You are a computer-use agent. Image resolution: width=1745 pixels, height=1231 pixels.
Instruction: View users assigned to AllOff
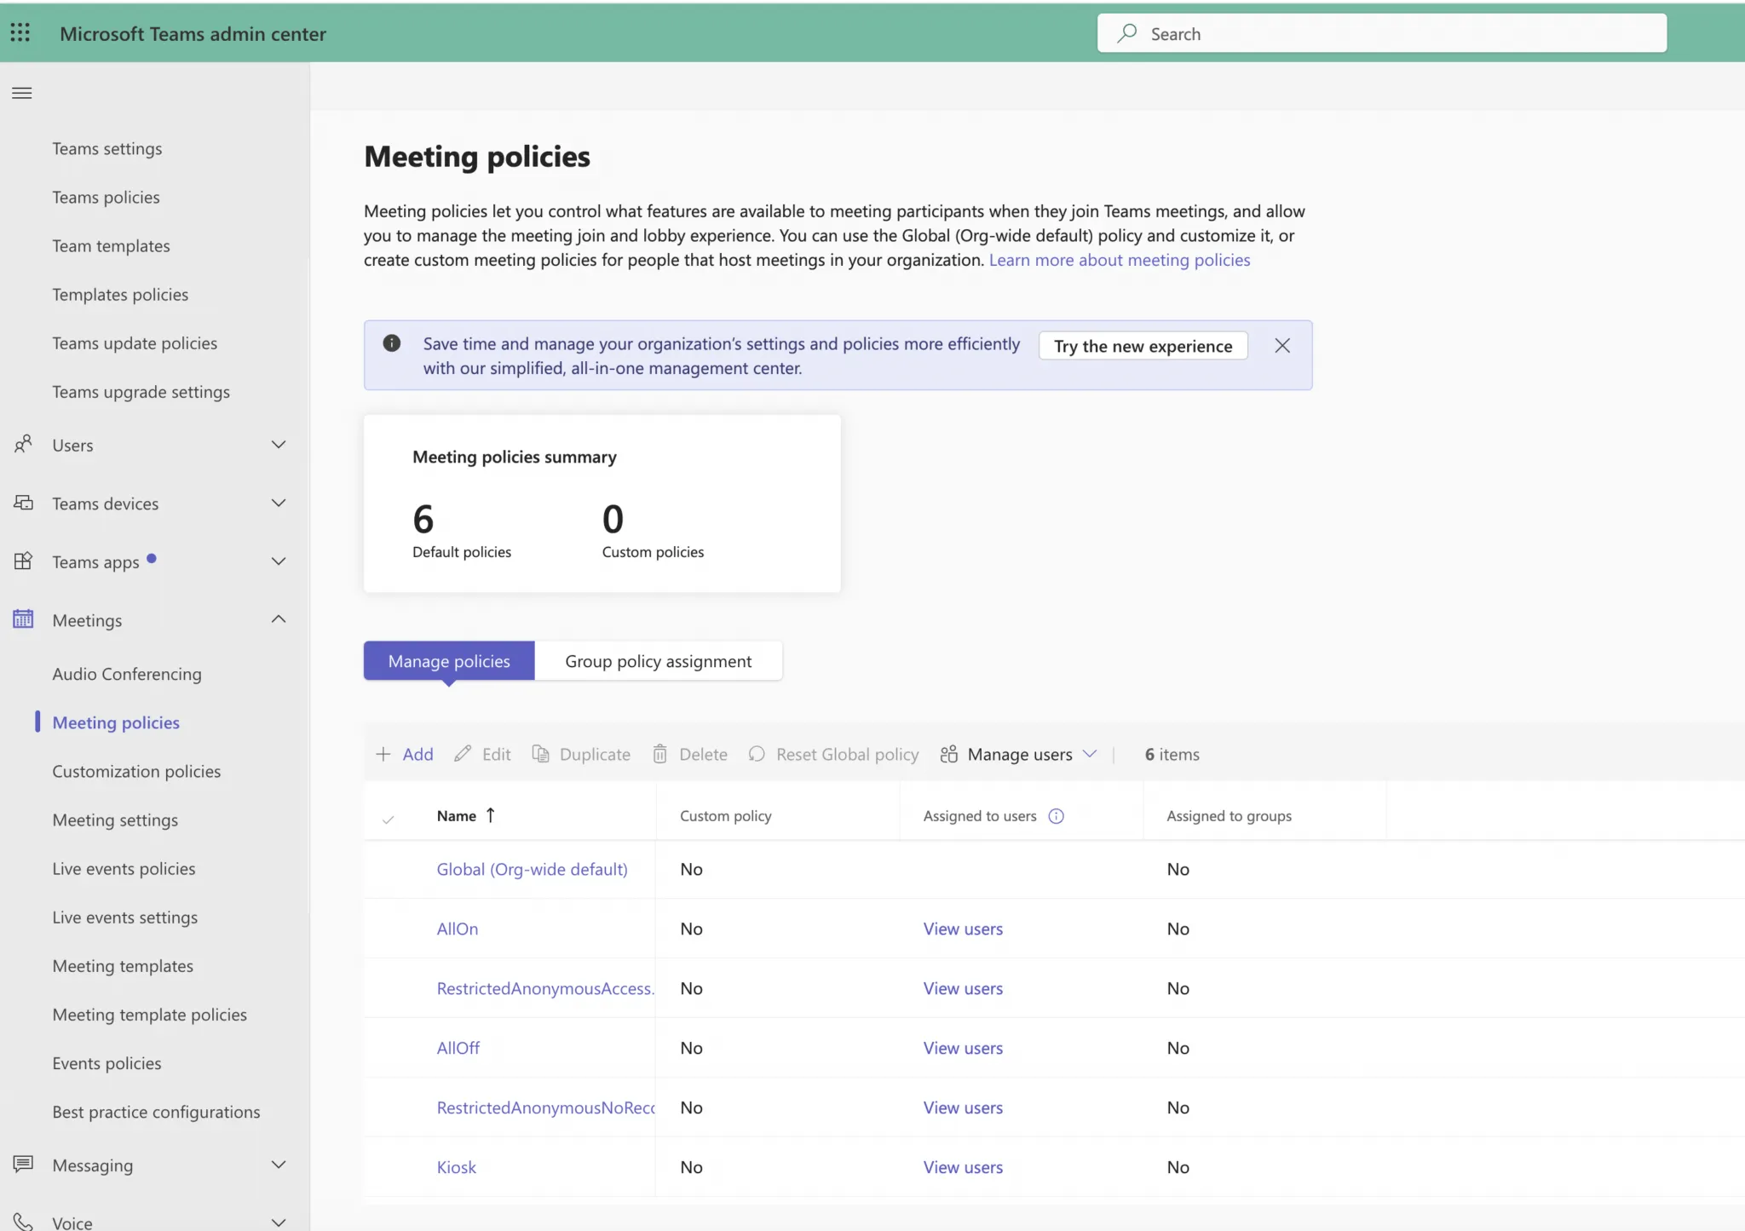pyautogui.click(x=963, y=1048)
